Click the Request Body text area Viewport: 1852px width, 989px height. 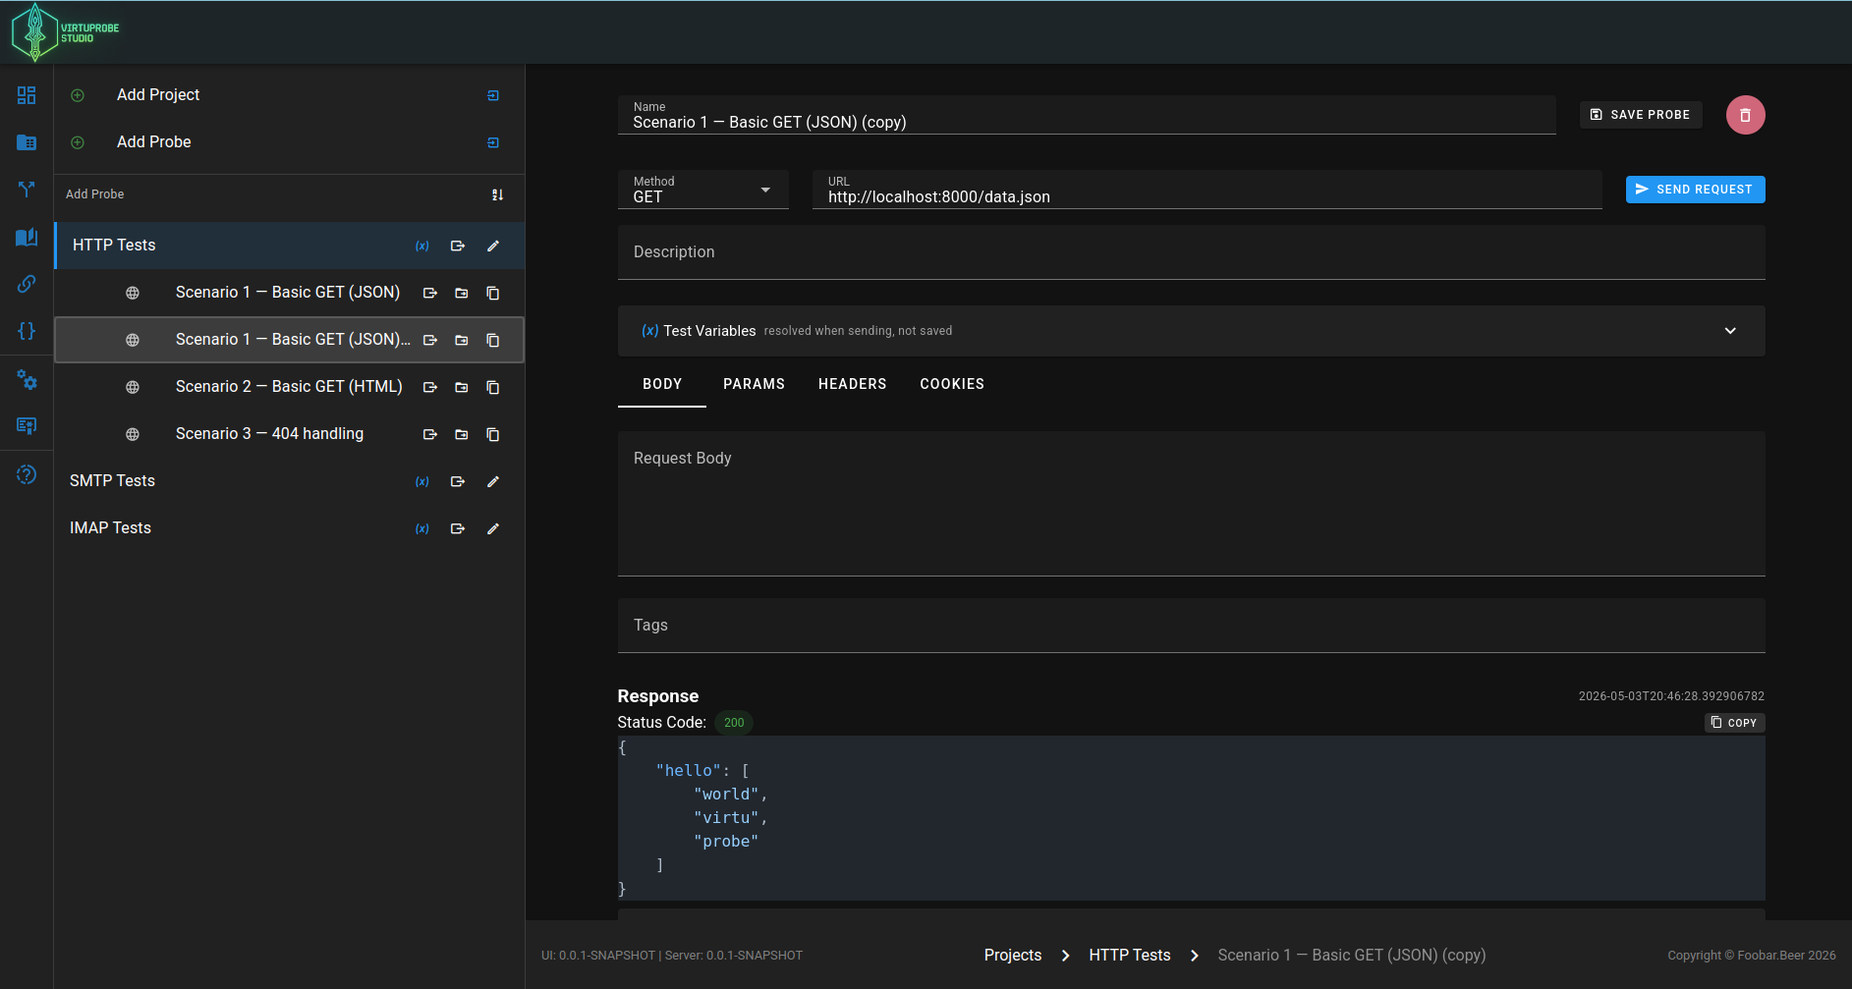pyautogui.click(x=1191, y=504)
